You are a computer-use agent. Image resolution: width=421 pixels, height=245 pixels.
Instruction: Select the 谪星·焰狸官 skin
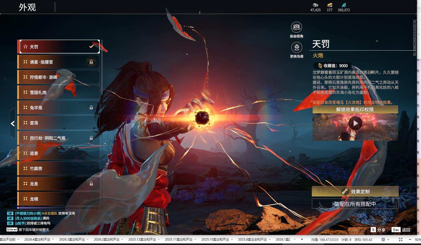58,62
